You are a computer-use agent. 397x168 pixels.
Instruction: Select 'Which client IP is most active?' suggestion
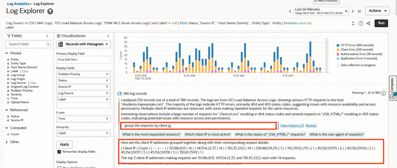(x=208, y=134)
